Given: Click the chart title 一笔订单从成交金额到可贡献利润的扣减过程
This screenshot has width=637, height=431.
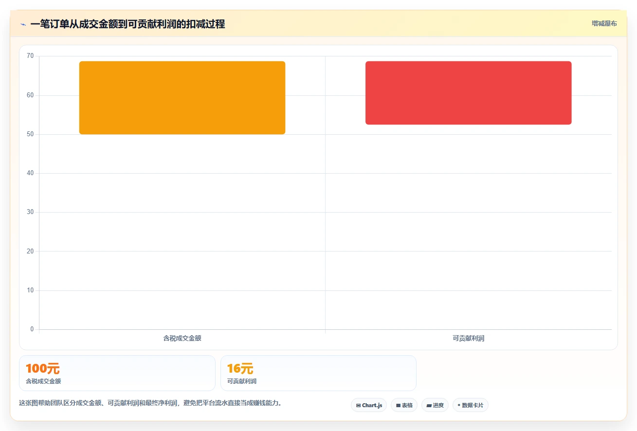Looking at the screenshot, I should tap(127, 24).
